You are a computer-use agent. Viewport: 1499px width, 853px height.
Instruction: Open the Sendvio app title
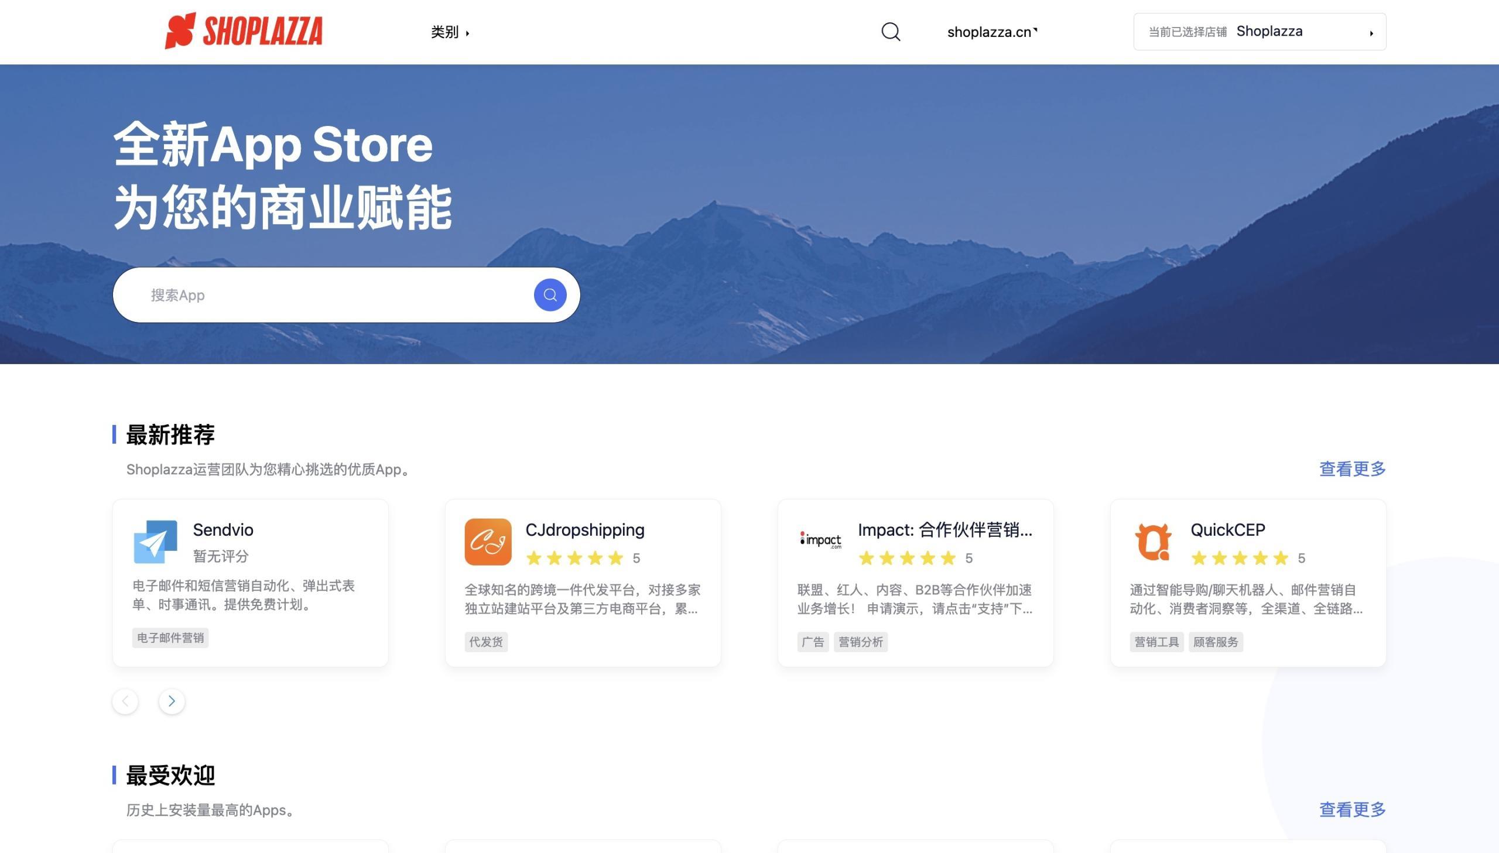pyautogui.click(x=223, y=530)
